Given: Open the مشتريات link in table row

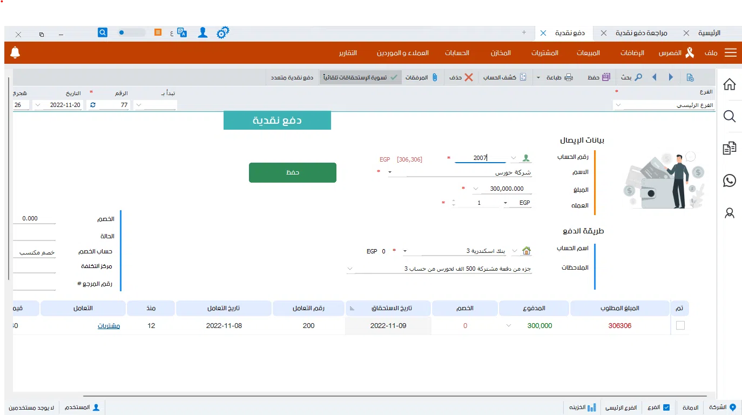Looking at the screenshot, I should click(x=109, y=326).
